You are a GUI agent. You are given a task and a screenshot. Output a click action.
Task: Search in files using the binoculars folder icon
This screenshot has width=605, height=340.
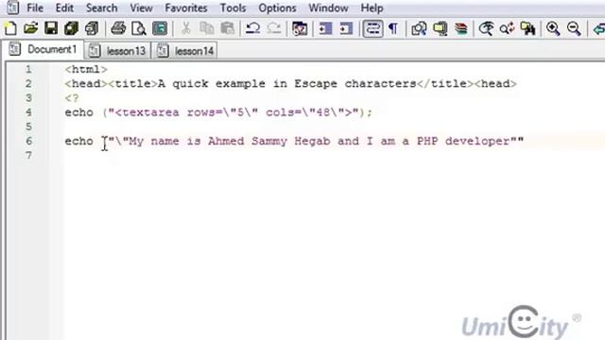click(x=527, y=28)
